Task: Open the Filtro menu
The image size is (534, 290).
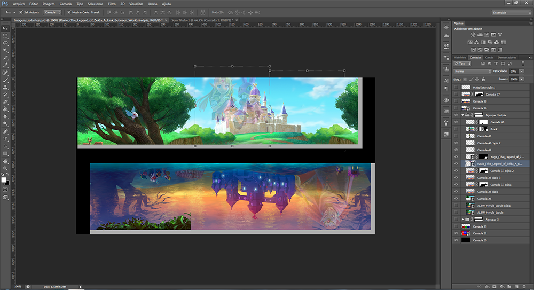Action: (112, 4)
